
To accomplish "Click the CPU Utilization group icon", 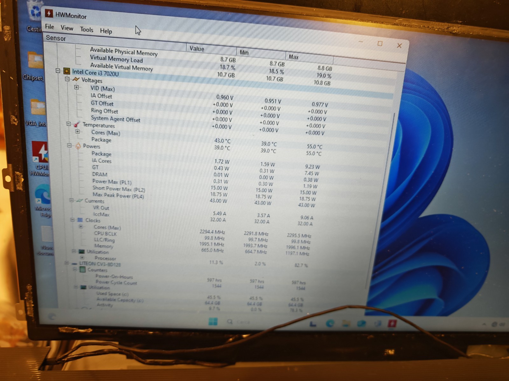I will pyautogui.click(x=82, y=251).
